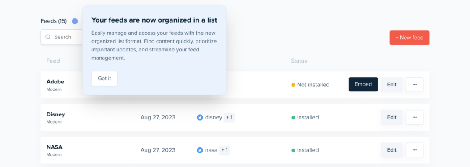The width and height of the screenshot is (470, 167).
Task: Expand the +1 sources badge next to nasa
Action: click(x=225, y=150)
